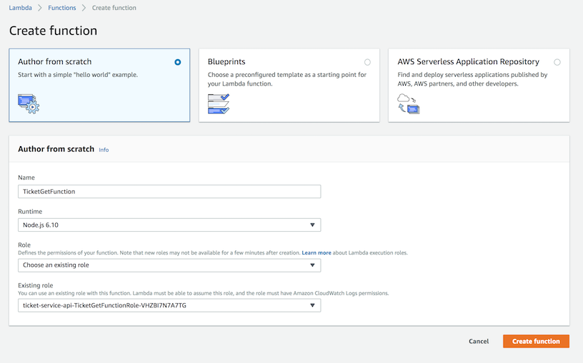Open the Runtime dropdown showing Node.js 6.10
This screenshot has height=363, width=583.
[x=169, y=225]
